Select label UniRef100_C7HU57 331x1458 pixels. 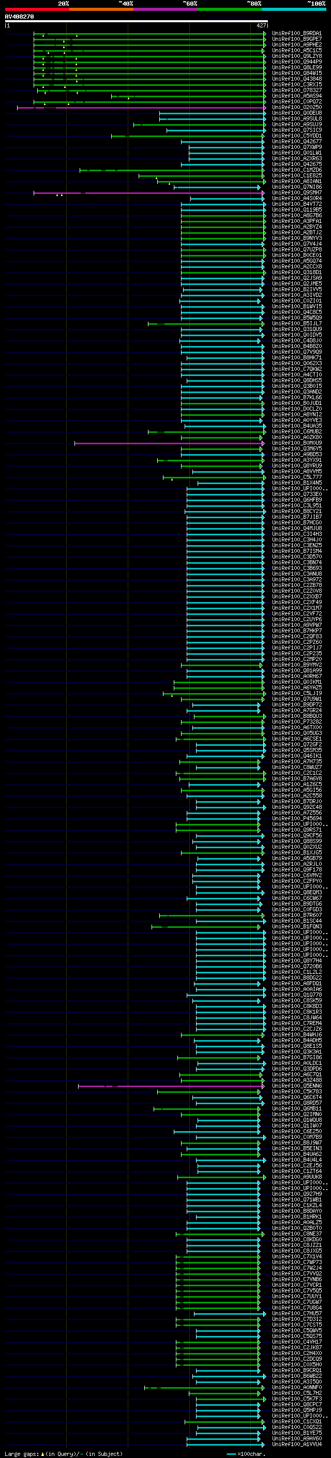click(296, 1313)
